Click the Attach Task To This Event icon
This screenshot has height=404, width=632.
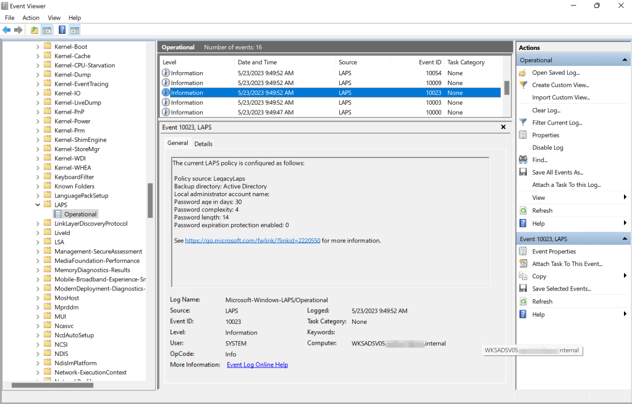[x=523, y=264]
